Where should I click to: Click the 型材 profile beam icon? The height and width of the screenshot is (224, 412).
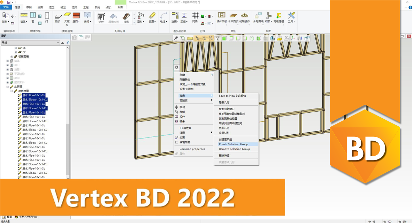[141, 15]
